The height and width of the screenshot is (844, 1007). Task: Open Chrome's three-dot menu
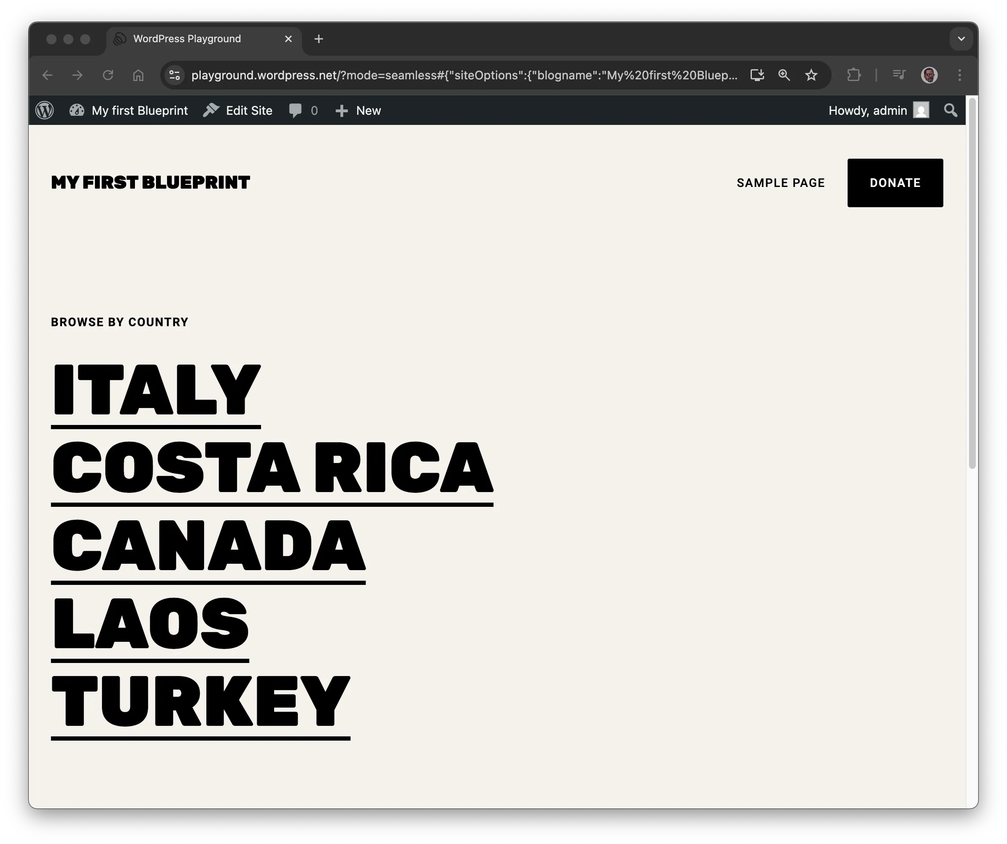pos(959,75)
